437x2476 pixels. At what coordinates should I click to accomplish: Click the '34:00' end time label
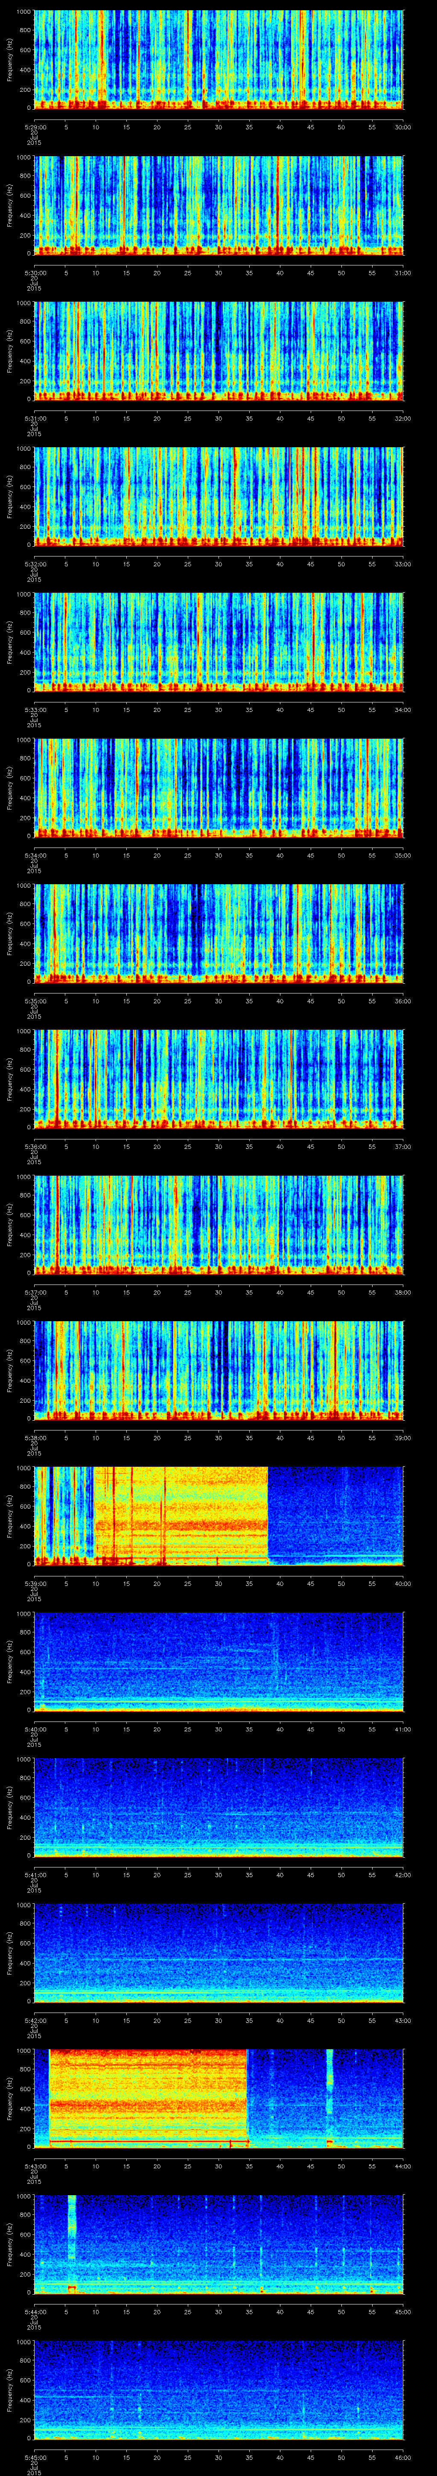403,709
